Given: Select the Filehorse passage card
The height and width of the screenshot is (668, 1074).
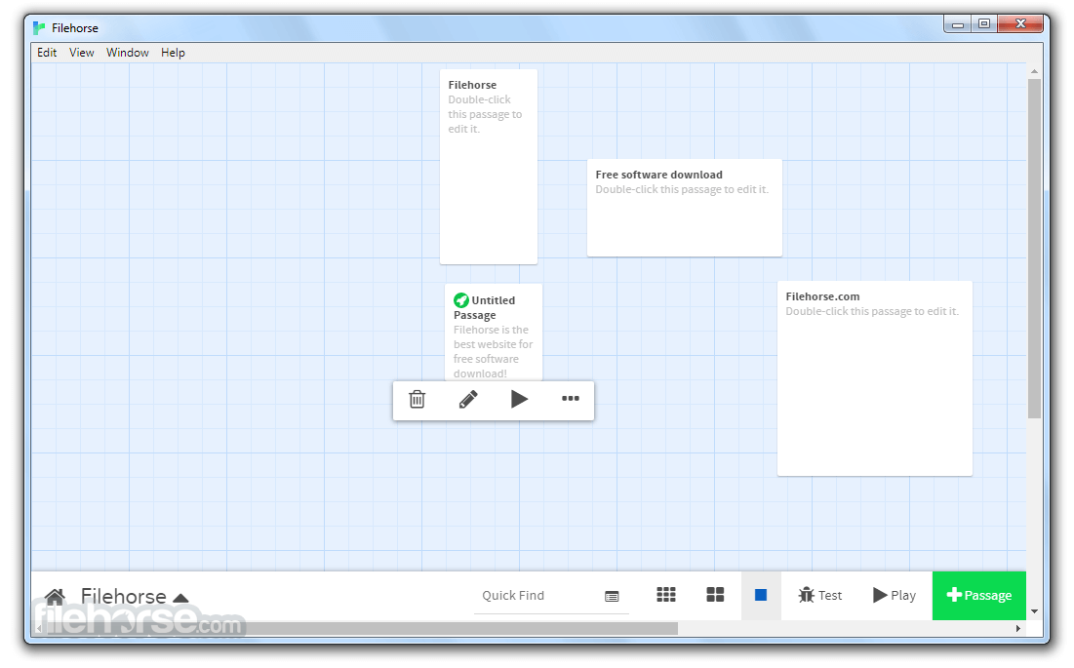Looking at the screenshot, I should [x=489, y=167].
